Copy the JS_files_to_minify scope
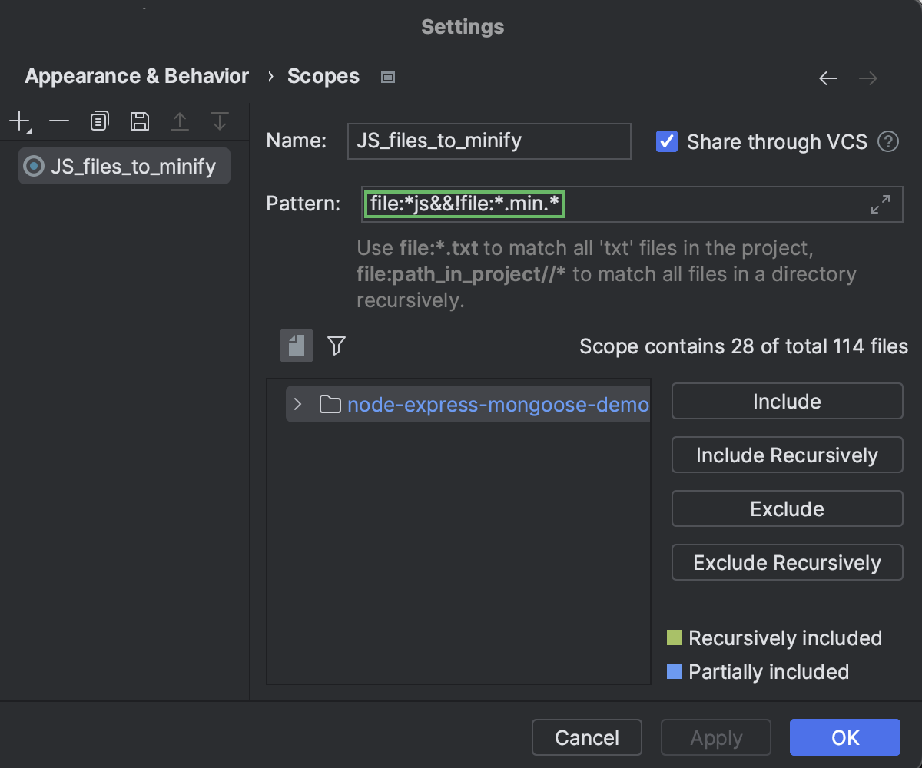The image size is (922, 768). (99, 121)
